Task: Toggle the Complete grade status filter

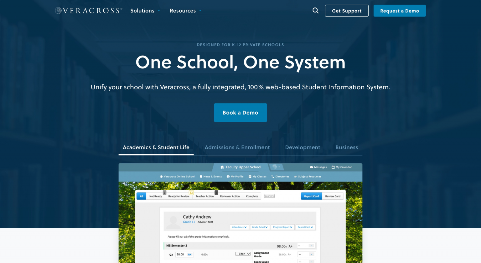Action: pyautogui.click(x=252, y=196)
